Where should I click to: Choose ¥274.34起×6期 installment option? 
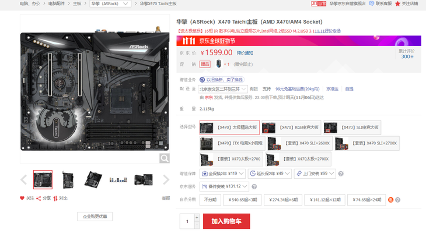point(283,200)
